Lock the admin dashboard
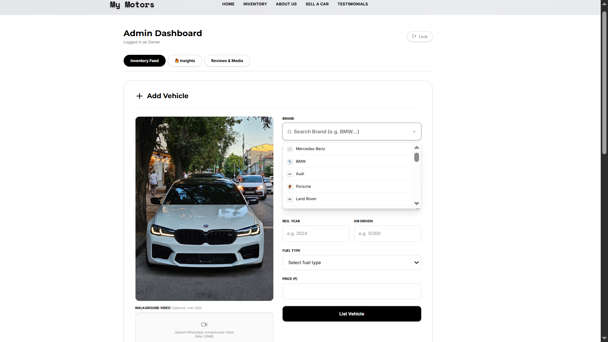The image size is (608, 342). (x=420, y=37)
